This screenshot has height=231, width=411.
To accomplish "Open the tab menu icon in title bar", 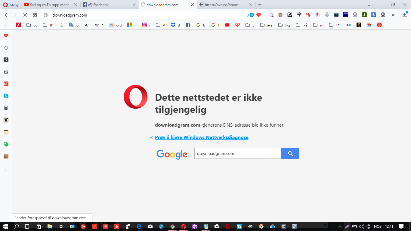I will click(369, 5).
